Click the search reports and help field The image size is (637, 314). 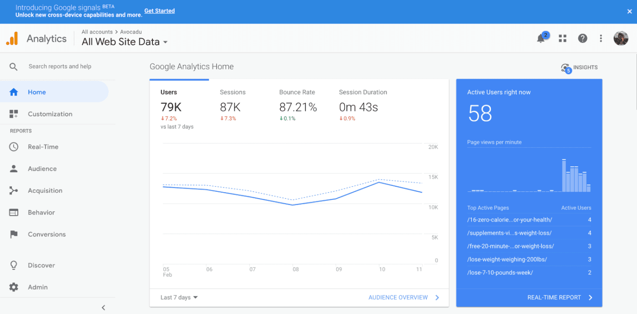coord(59,66)
